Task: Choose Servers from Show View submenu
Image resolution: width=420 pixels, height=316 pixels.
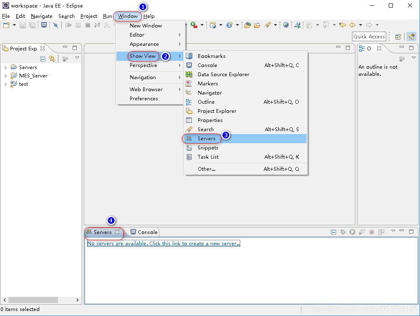Action: [x=206, y=139]
